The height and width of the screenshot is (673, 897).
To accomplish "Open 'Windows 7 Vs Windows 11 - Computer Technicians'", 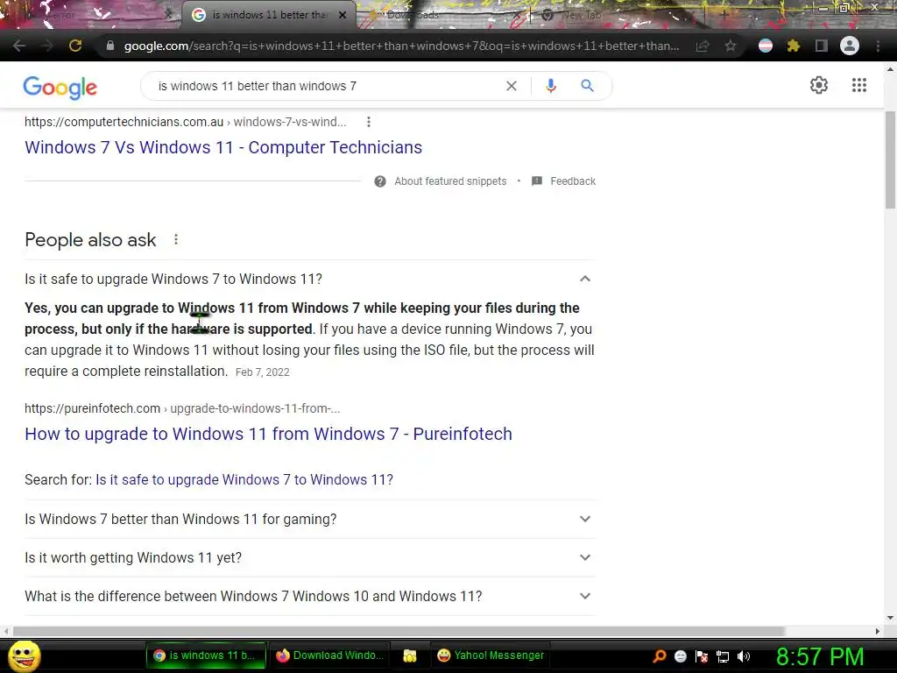I will point(223,147).
